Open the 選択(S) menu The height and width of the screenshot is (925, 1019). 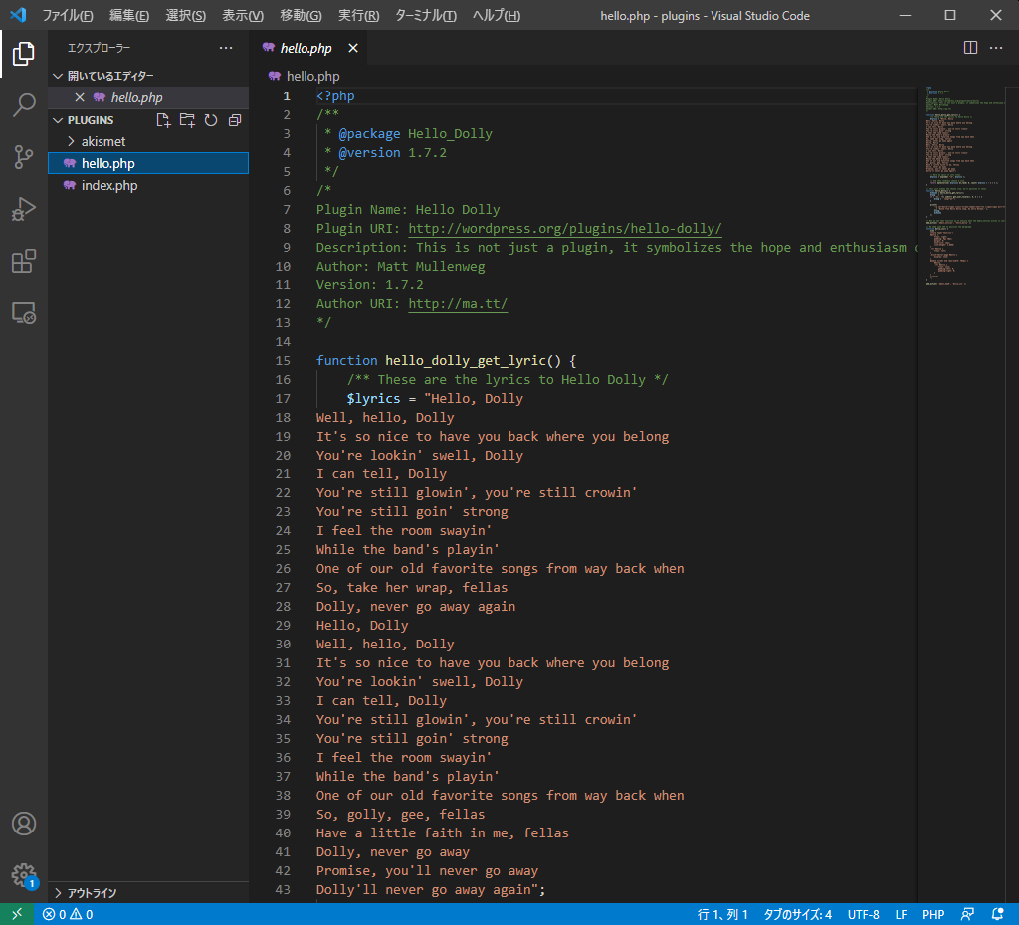pyautogui.click(x=185, y=15)
